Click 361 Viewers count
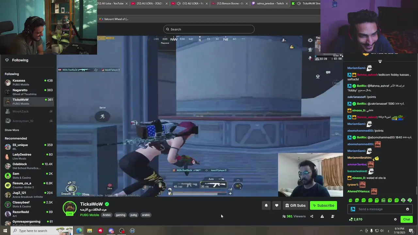Image resolution: width=418 pixels, height=235 pixels. pyautogui.click(x=294, y=216)
